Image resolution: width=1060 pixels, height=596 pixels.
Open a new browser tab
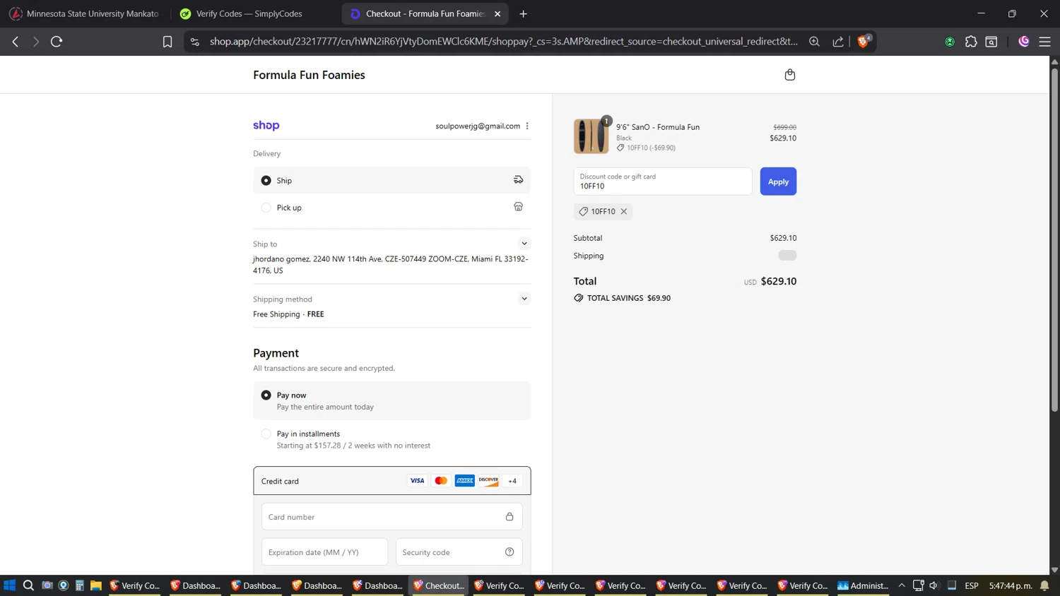(523, 13)
